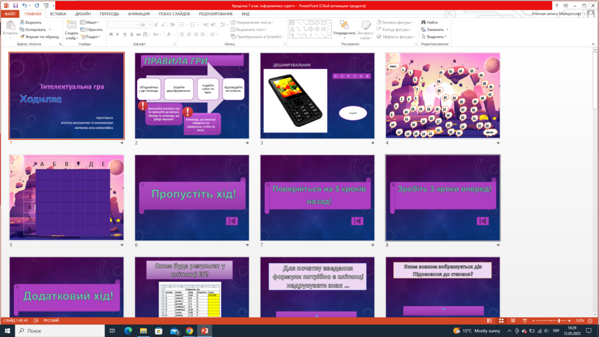
Task: Click the Redo (repeat) icon
Action: (37, 6)
